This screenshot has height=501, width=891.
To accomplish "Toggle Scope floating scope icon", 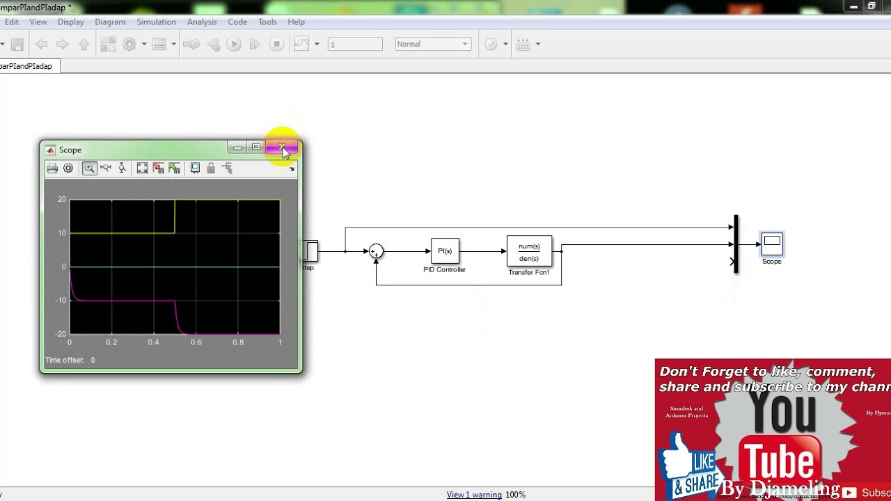I will coord(195,168).
